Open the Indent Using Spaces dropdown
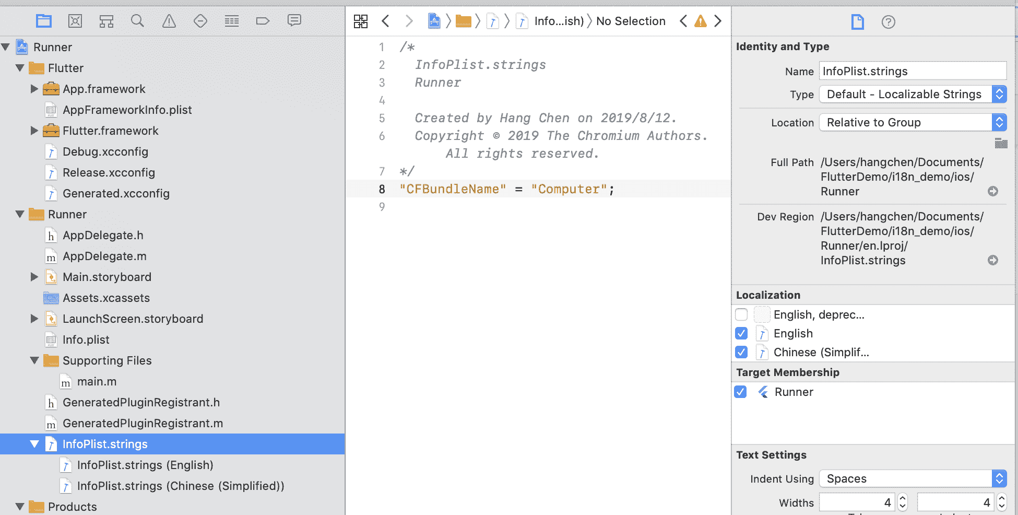This screenshot has height=515, width=1018. click(x=913, y=478)
